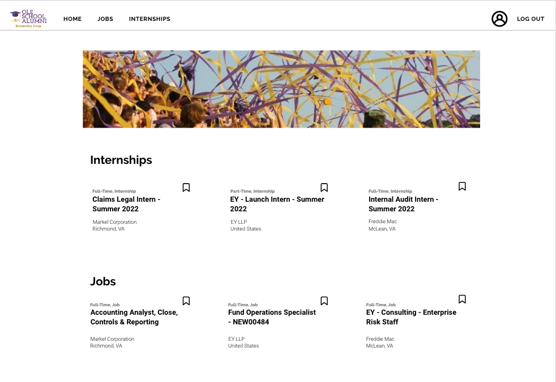Click the streamer celebration banner image
This screenshot has width=556, height=382.
point(281,89)
